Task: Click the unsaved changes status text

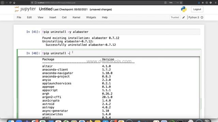Action: (x=101, y=9)
